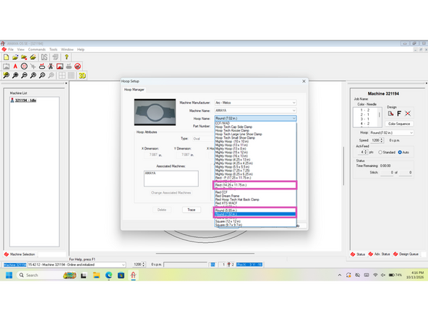Click the gray landscape image toolbar icon

[x=7, y=67]
